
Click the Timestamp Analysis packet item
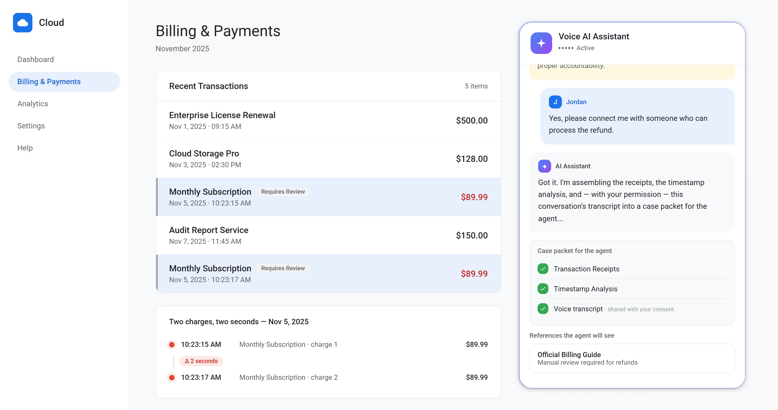coord(632,289)
